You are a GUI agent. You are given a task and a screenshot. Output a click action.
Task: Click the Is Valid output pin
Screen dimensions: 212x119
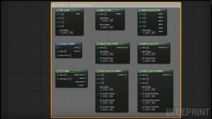coord(85,85)
